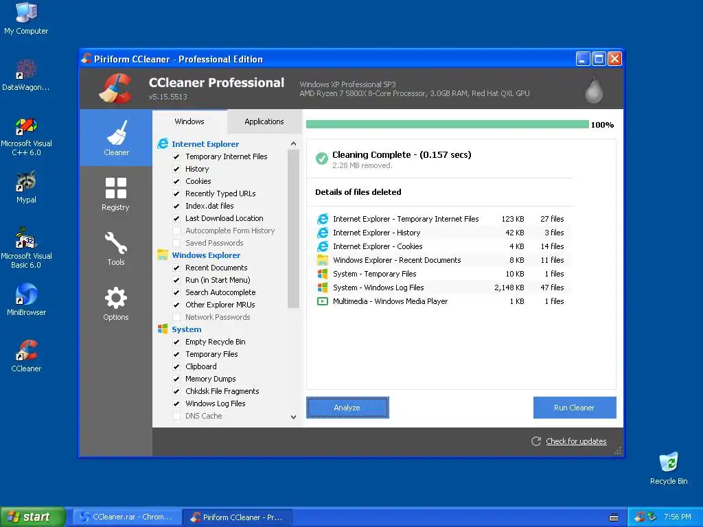703x527 pixels.
Task: Click System category Windows flag icon
Action: (162, 329)
